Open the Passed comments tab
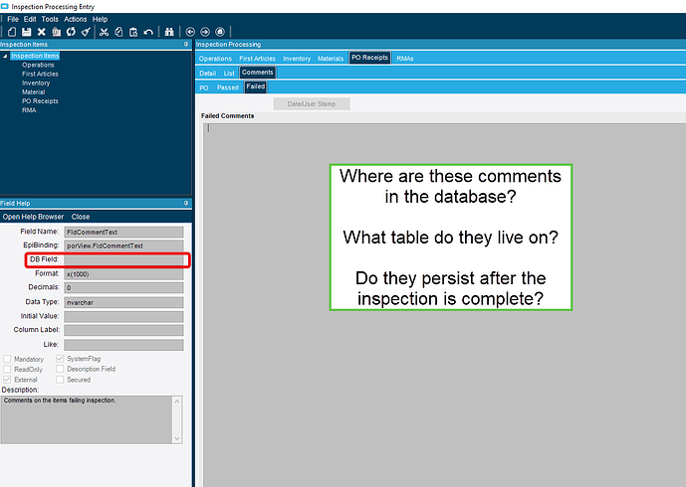Viewport: 686px width, 487px height. click(227, 87)
